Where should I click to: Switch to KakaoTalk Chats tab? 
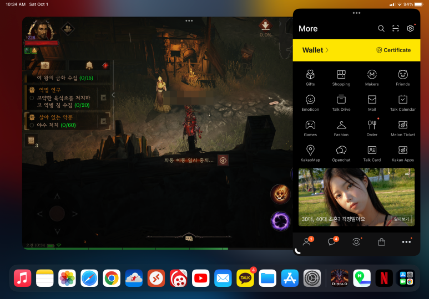coord(332,241)
